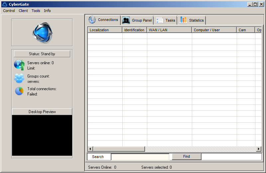The height and width of the screenshot is (173, 266).
Task: Click the total connections pie chart icon
Action: tap(19, 91)
